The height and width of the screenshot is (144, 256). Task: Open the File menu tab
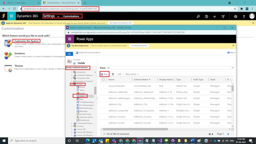pyautogui.click(x=69, y=54)
